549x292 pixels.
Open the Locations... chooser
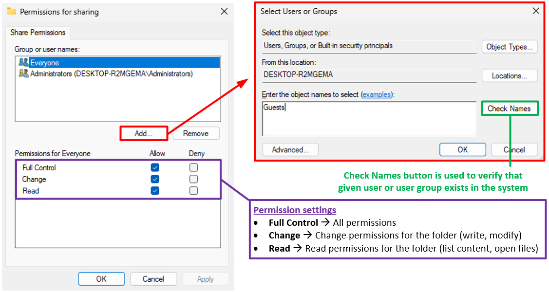pyautogui.click(x=510, y=76)
